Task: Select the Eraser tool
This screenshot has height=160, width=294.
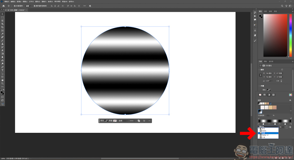Action: 2,50
